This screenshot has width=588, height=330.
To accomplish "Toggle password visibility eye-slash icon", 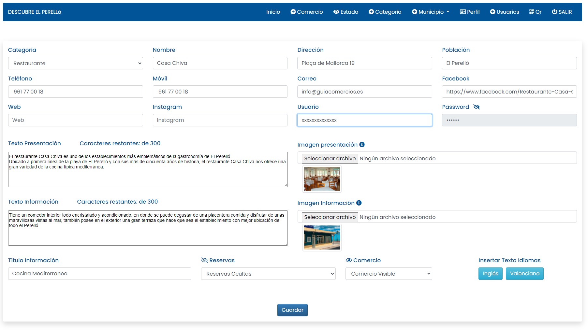I will (477, 107).
